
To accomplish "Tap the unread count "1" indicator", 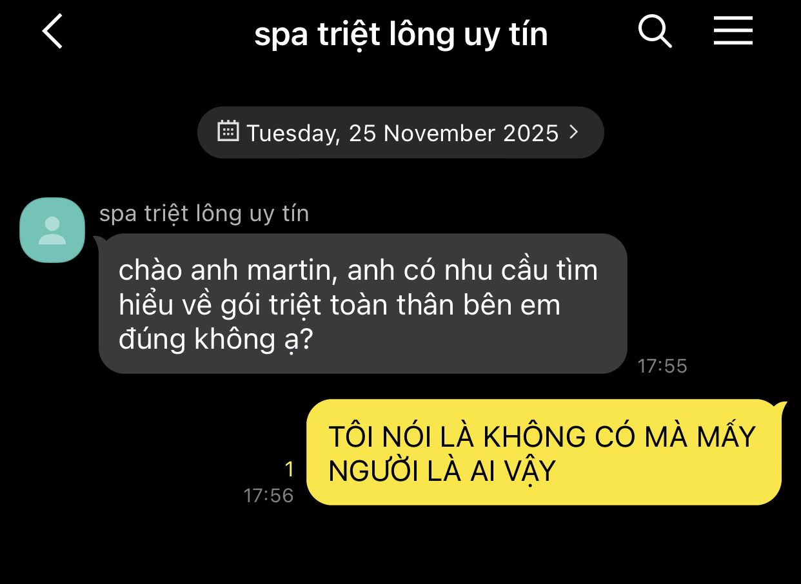I will 290,469.
